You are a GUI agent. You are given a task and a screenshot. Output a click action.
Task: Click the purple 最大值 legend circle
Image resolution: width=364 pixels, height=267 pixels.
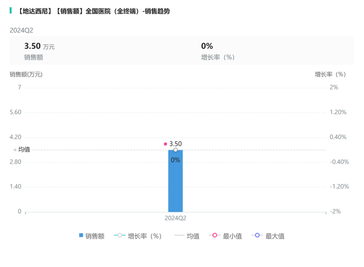tap(257, 236)
